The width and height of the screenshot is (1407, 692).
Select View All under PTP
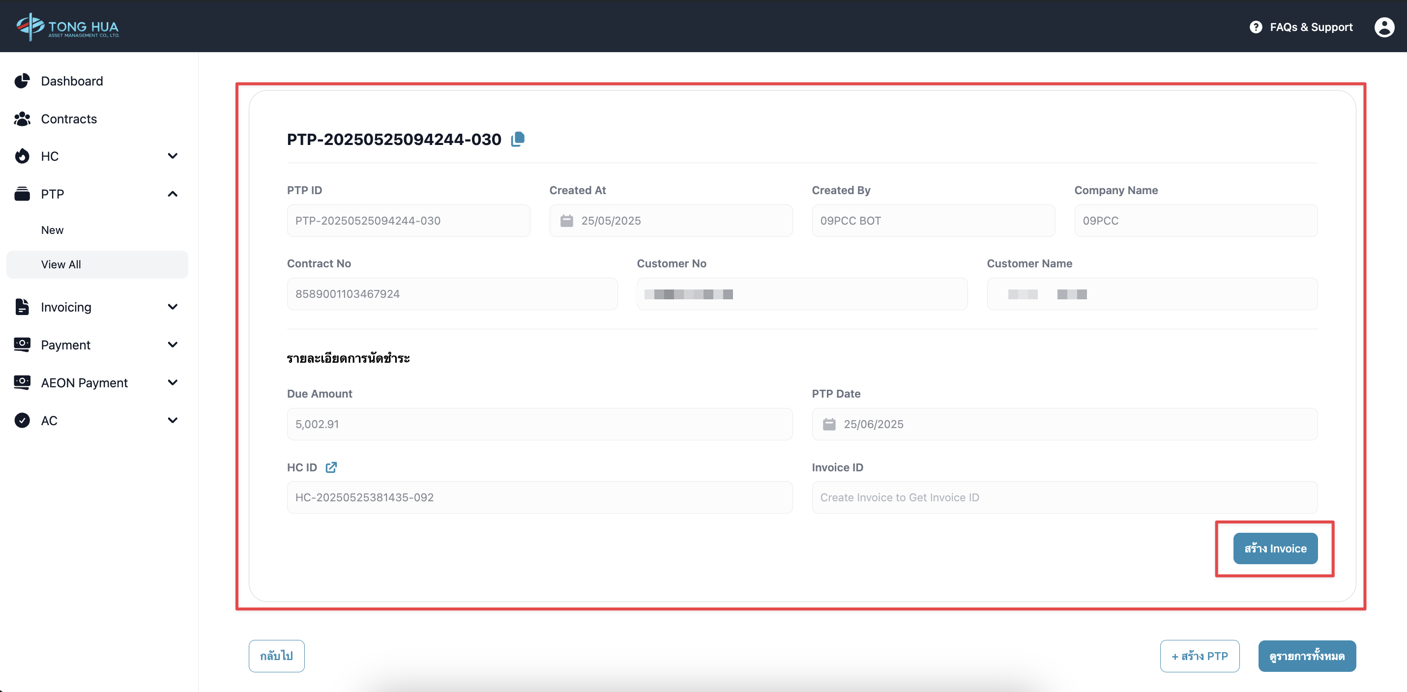[x=60, y=264]
